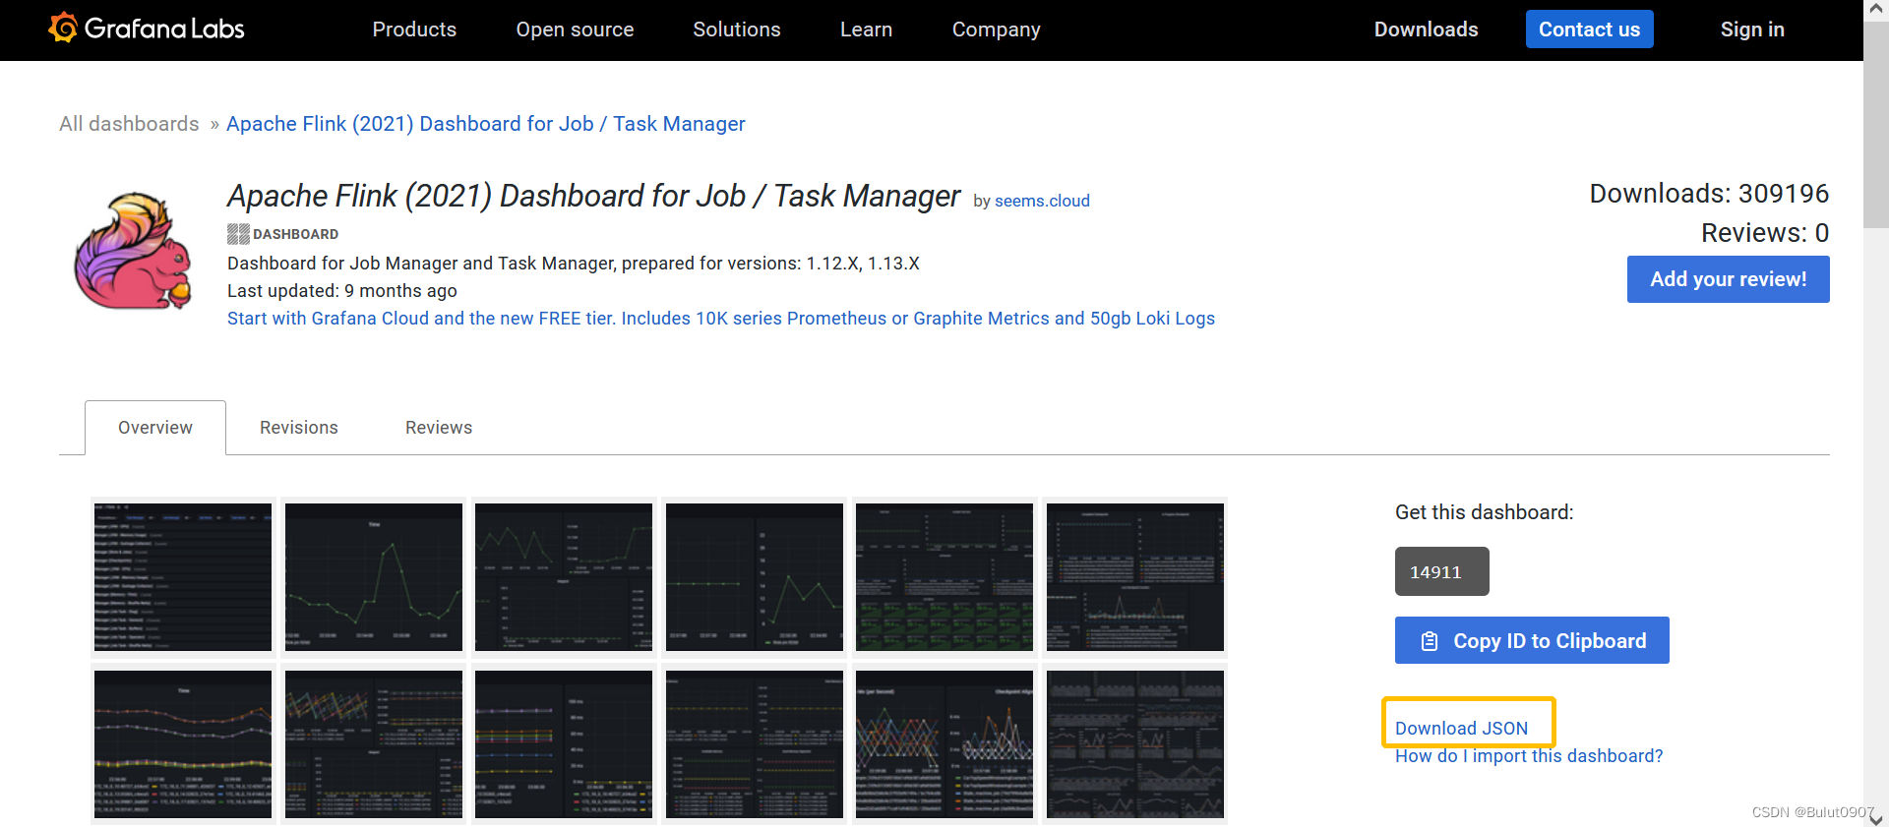Open first-row third screenshot thumbnail
Viewport: 1889px width, 827px height.
pos(564,577)
